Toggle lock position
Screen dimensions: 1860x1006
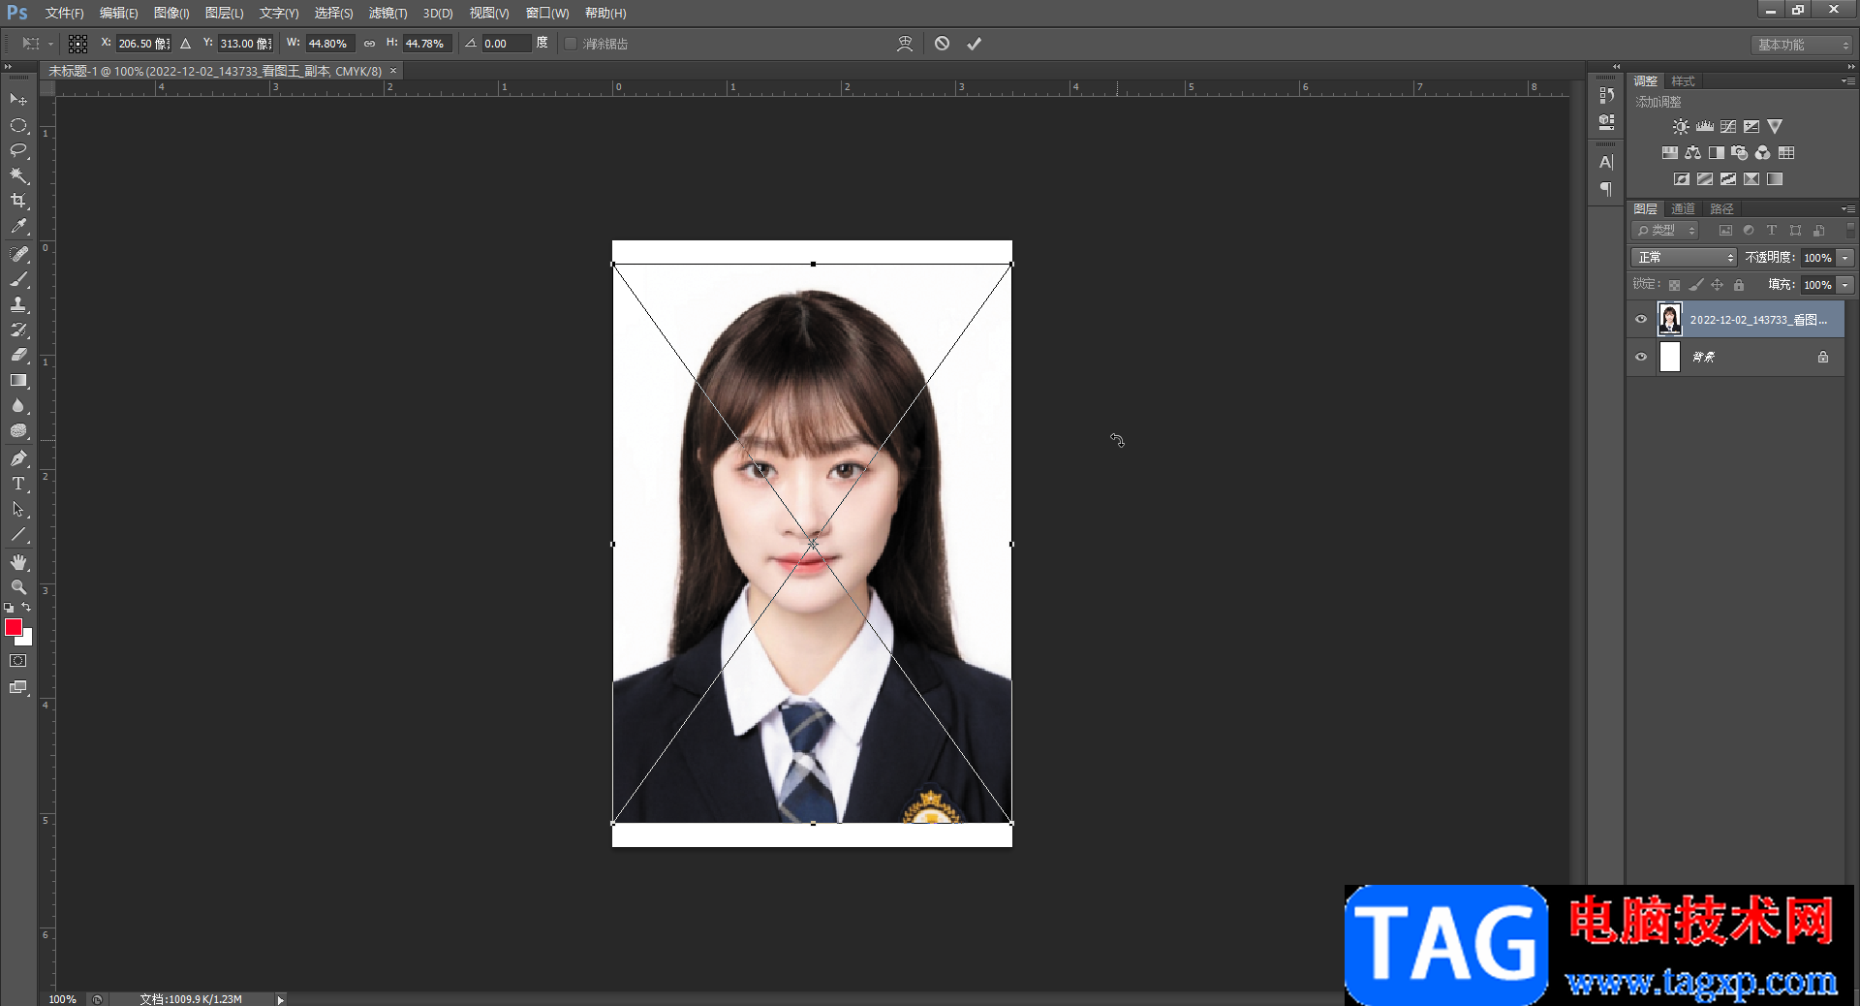pos(1717,285)
